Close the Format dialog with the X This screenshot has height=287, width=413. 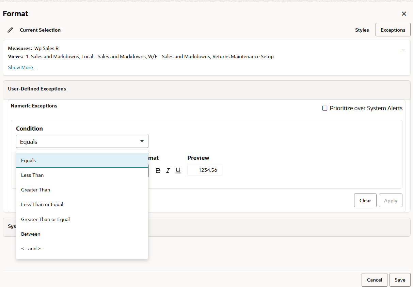click(x=404, y=14)
